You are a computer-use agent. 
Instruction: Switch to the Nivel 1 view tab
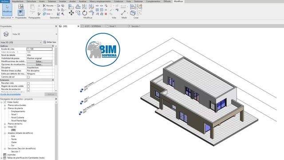click(112, 26)
